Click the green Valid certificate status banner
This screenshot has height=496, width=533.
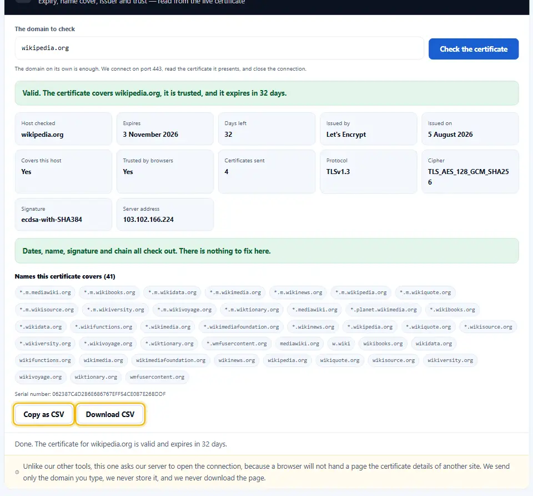[267, 93]
